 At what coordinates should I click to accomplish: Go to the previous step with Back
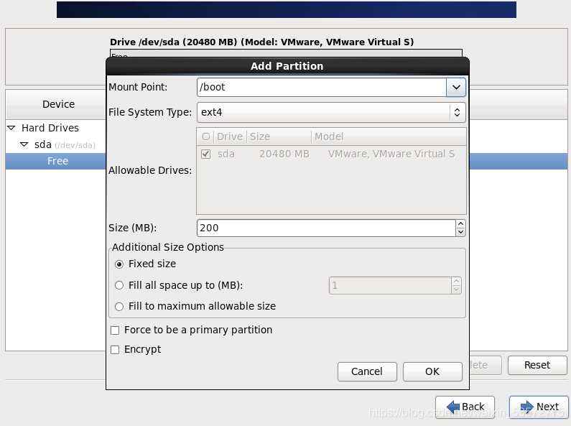tap(465, 407)
